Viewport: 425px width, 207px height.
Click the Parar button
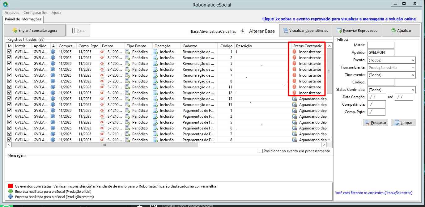pyautogui.click(x=78, y=31)
